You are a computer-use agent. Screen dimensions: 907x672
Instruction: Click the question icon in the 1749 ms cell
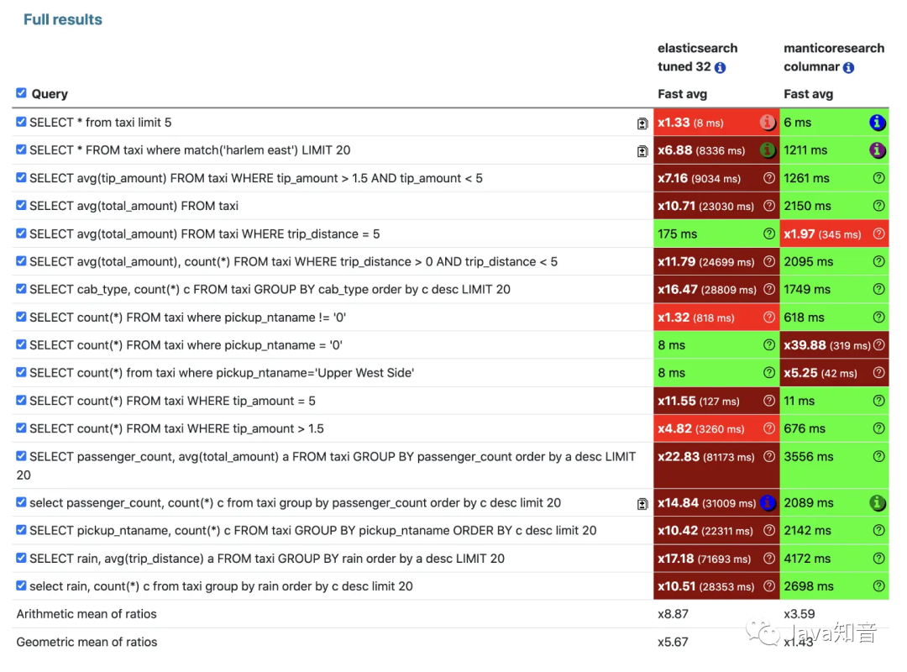[878, 289]
